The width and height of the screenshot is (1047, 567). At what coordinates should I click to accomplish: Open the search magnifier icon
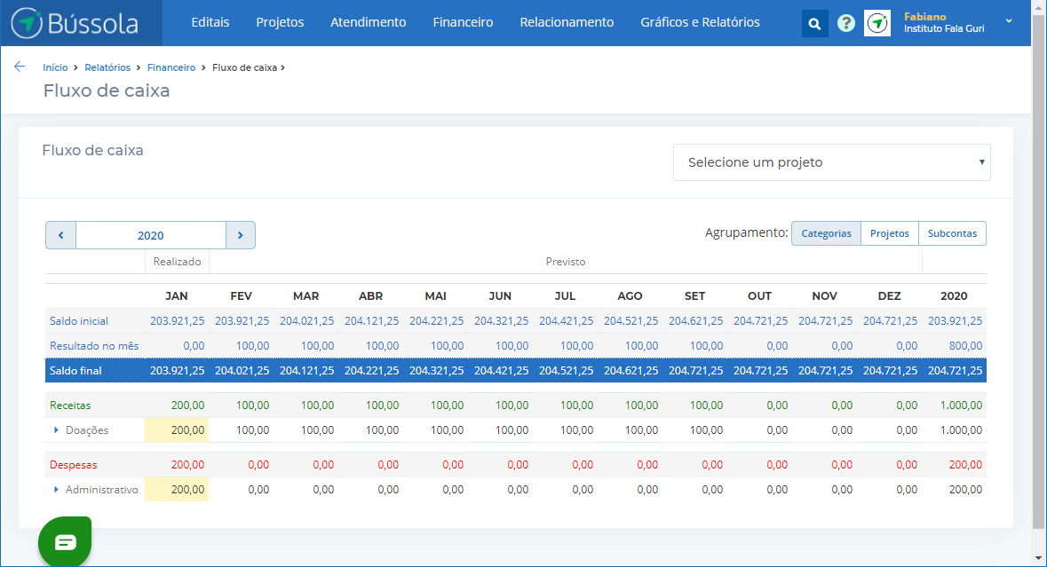[814, 23]
